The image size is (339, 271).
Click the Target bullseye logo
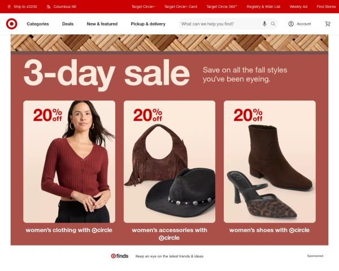click(x=12, y=24)
